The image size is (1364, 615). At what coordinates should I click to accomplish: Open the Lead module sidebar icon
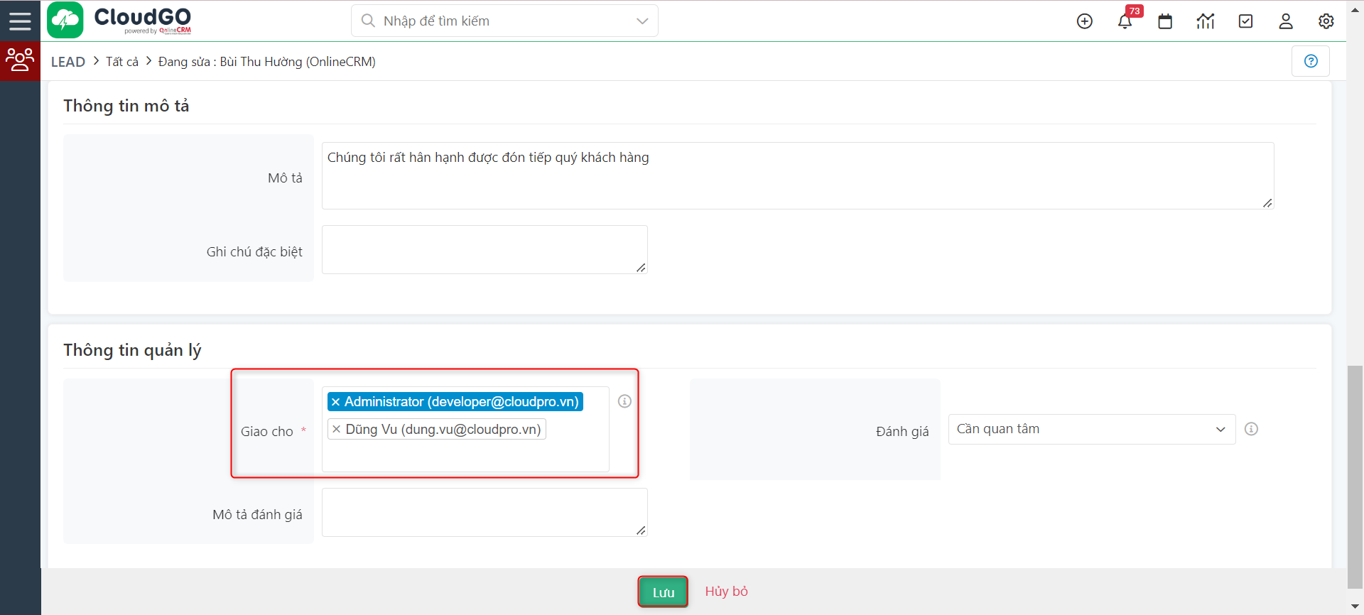click(x=20, y=60)
